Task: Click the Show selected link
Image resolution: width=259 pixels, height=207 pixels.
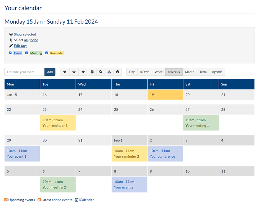Action: pos(25,34)
